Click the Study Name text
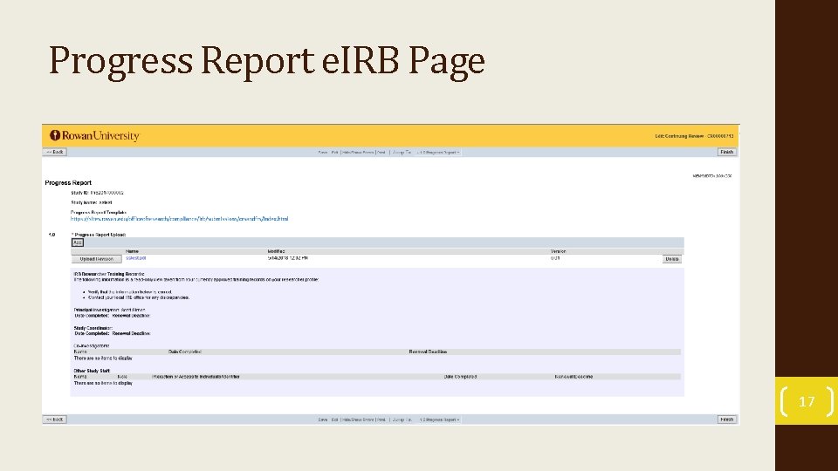The height and width of the screenshot is (471, 838). [92, 202]
